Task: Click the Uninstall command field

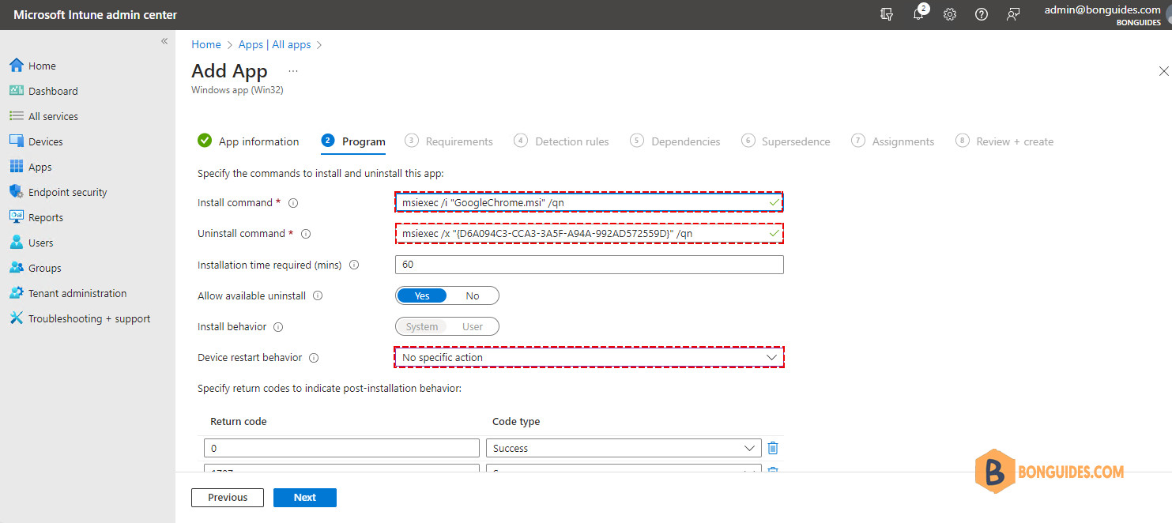Action: (589, 233)
